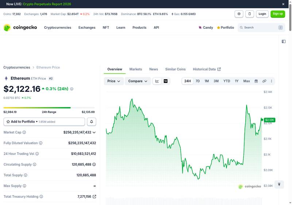Open the Products menu
Screen dimensions: 292x205
(139, 28)
